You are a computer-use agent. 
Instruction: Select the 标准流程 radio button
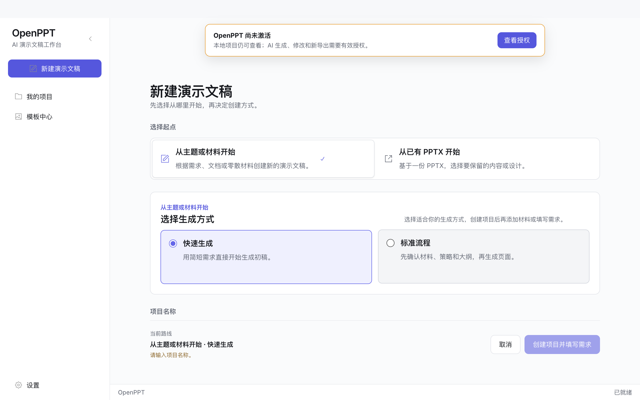390,243
